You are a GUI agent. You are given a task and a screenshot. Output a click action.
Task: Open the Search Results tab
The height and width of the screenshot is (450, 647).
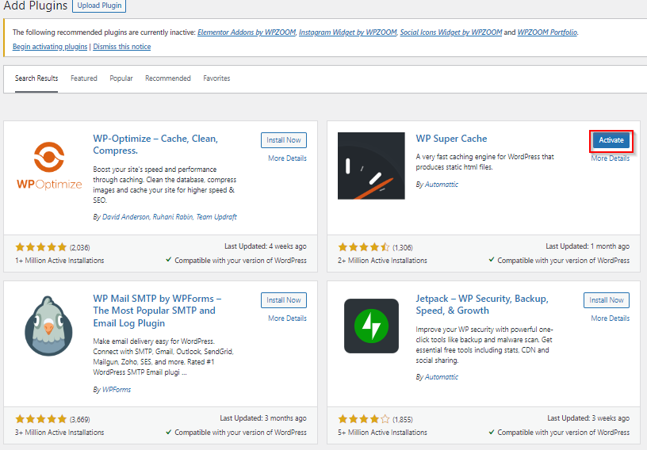point(36,78)
